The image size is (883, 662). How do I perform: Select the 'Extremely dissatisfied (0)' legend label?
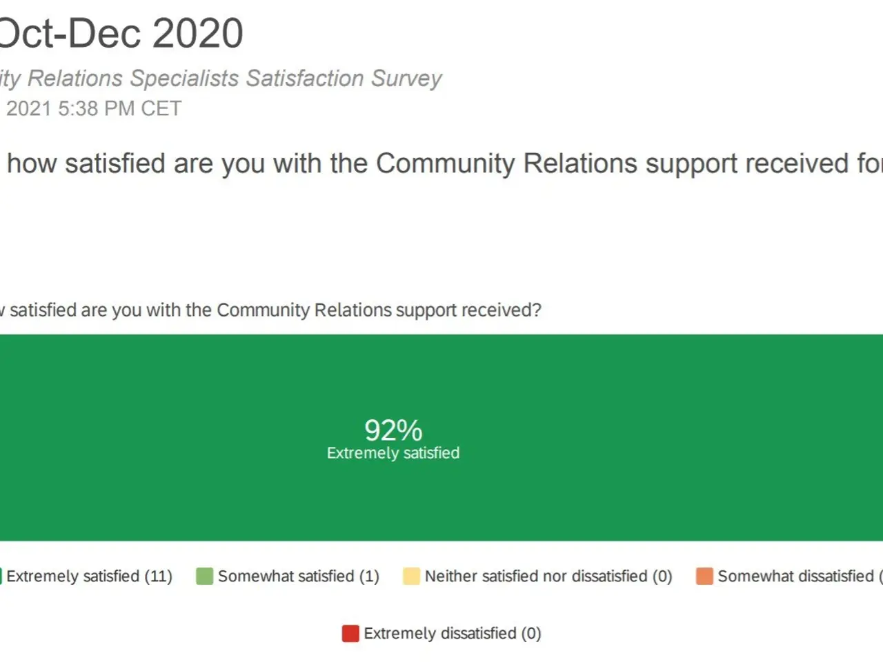(452, 633)
